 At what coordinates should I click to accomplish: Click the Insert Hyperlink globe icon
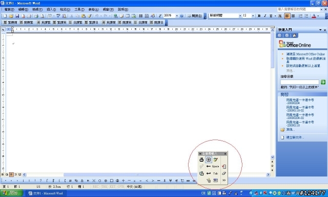(115, 16)
